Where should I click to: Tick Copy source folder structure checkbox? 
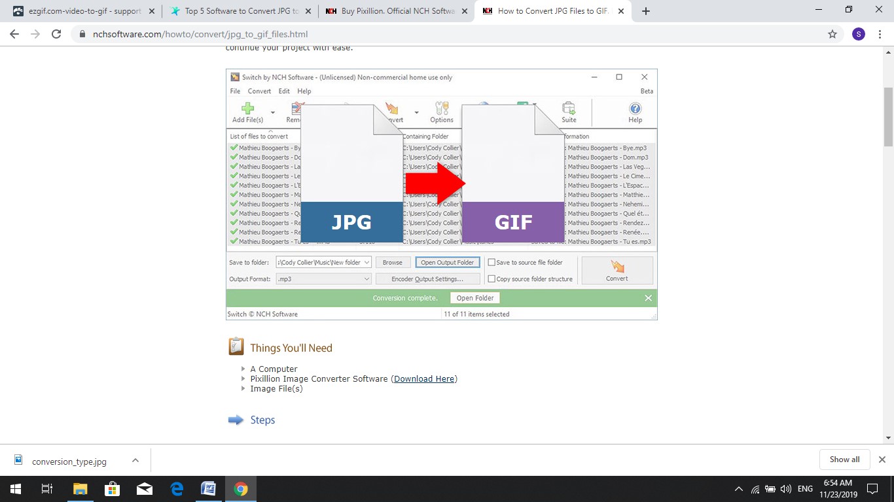coord(492,279)
